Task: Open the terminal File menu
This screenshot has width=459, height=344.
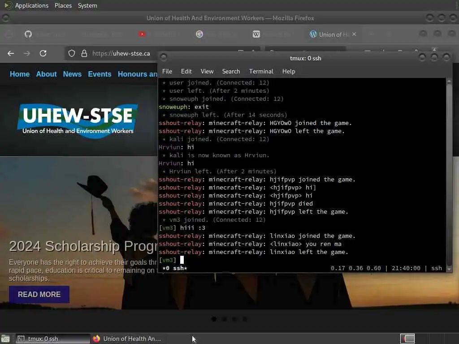Action: [167, 71]
